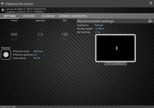
Task: Open help with the question mark icon
Action: click(151, 4)
